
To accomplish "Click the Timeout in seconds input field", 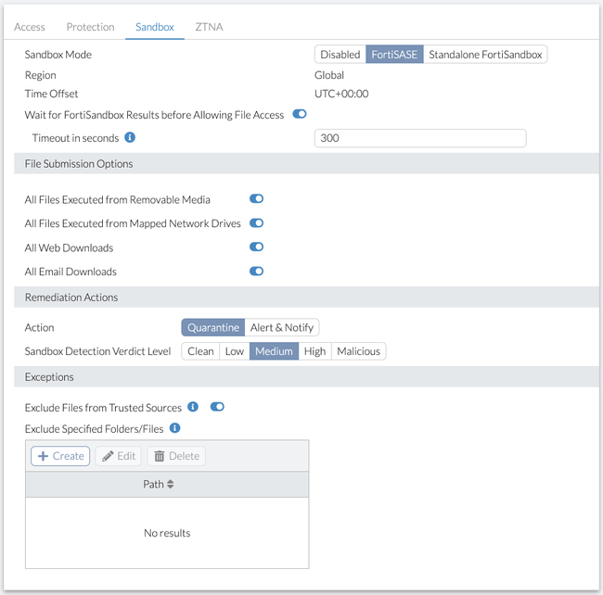I will (420, 138).
